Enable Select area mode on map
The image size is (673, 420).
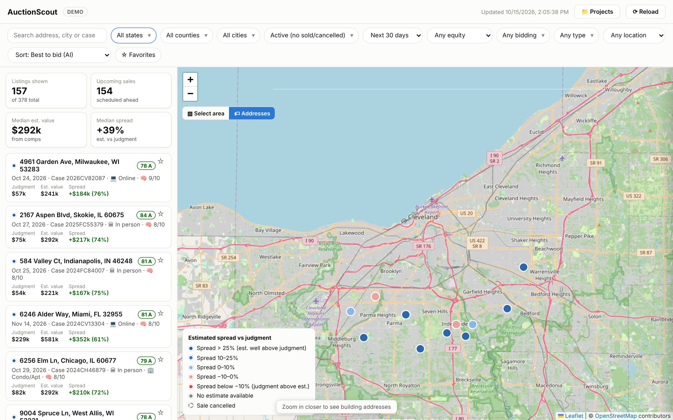coord(206,113)
